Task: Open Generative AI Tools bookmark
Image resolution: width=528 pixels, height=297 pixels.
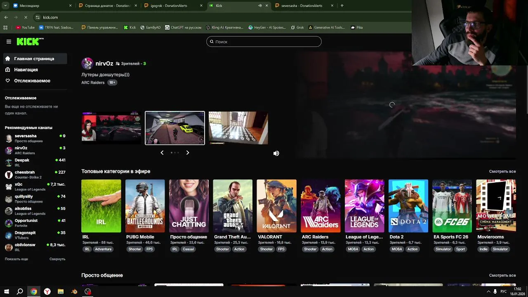Action: [326, 28]
